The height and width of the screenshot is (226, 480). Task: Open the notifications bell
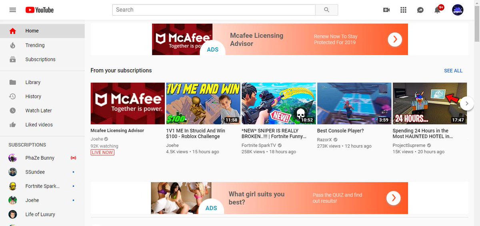pos(438,10)
